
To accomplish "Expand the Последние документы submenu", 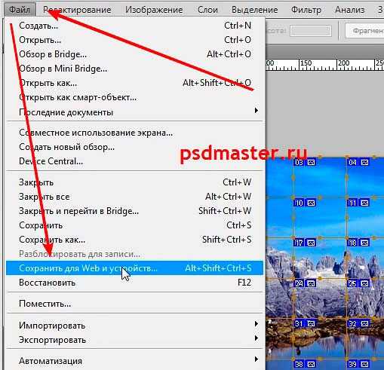I will (134, 112).
